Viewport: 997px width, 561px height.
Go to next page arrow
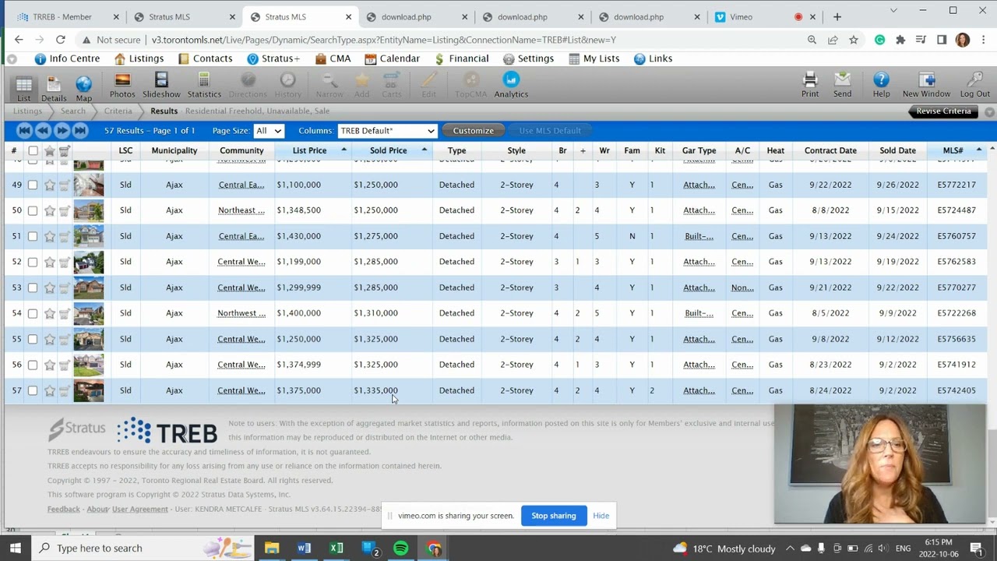62,131
